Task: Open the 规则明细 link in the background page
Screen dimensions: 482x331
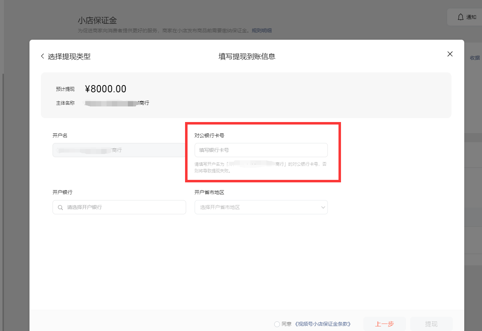Action: coord(262,31)
